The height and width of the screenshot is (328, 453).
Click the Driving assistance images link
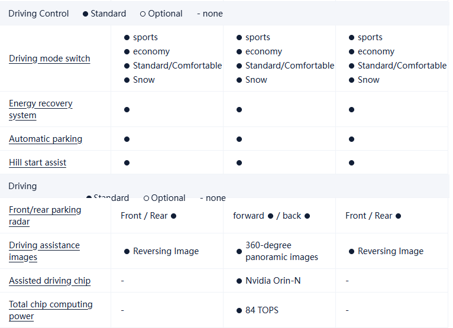tap(44, 251)
